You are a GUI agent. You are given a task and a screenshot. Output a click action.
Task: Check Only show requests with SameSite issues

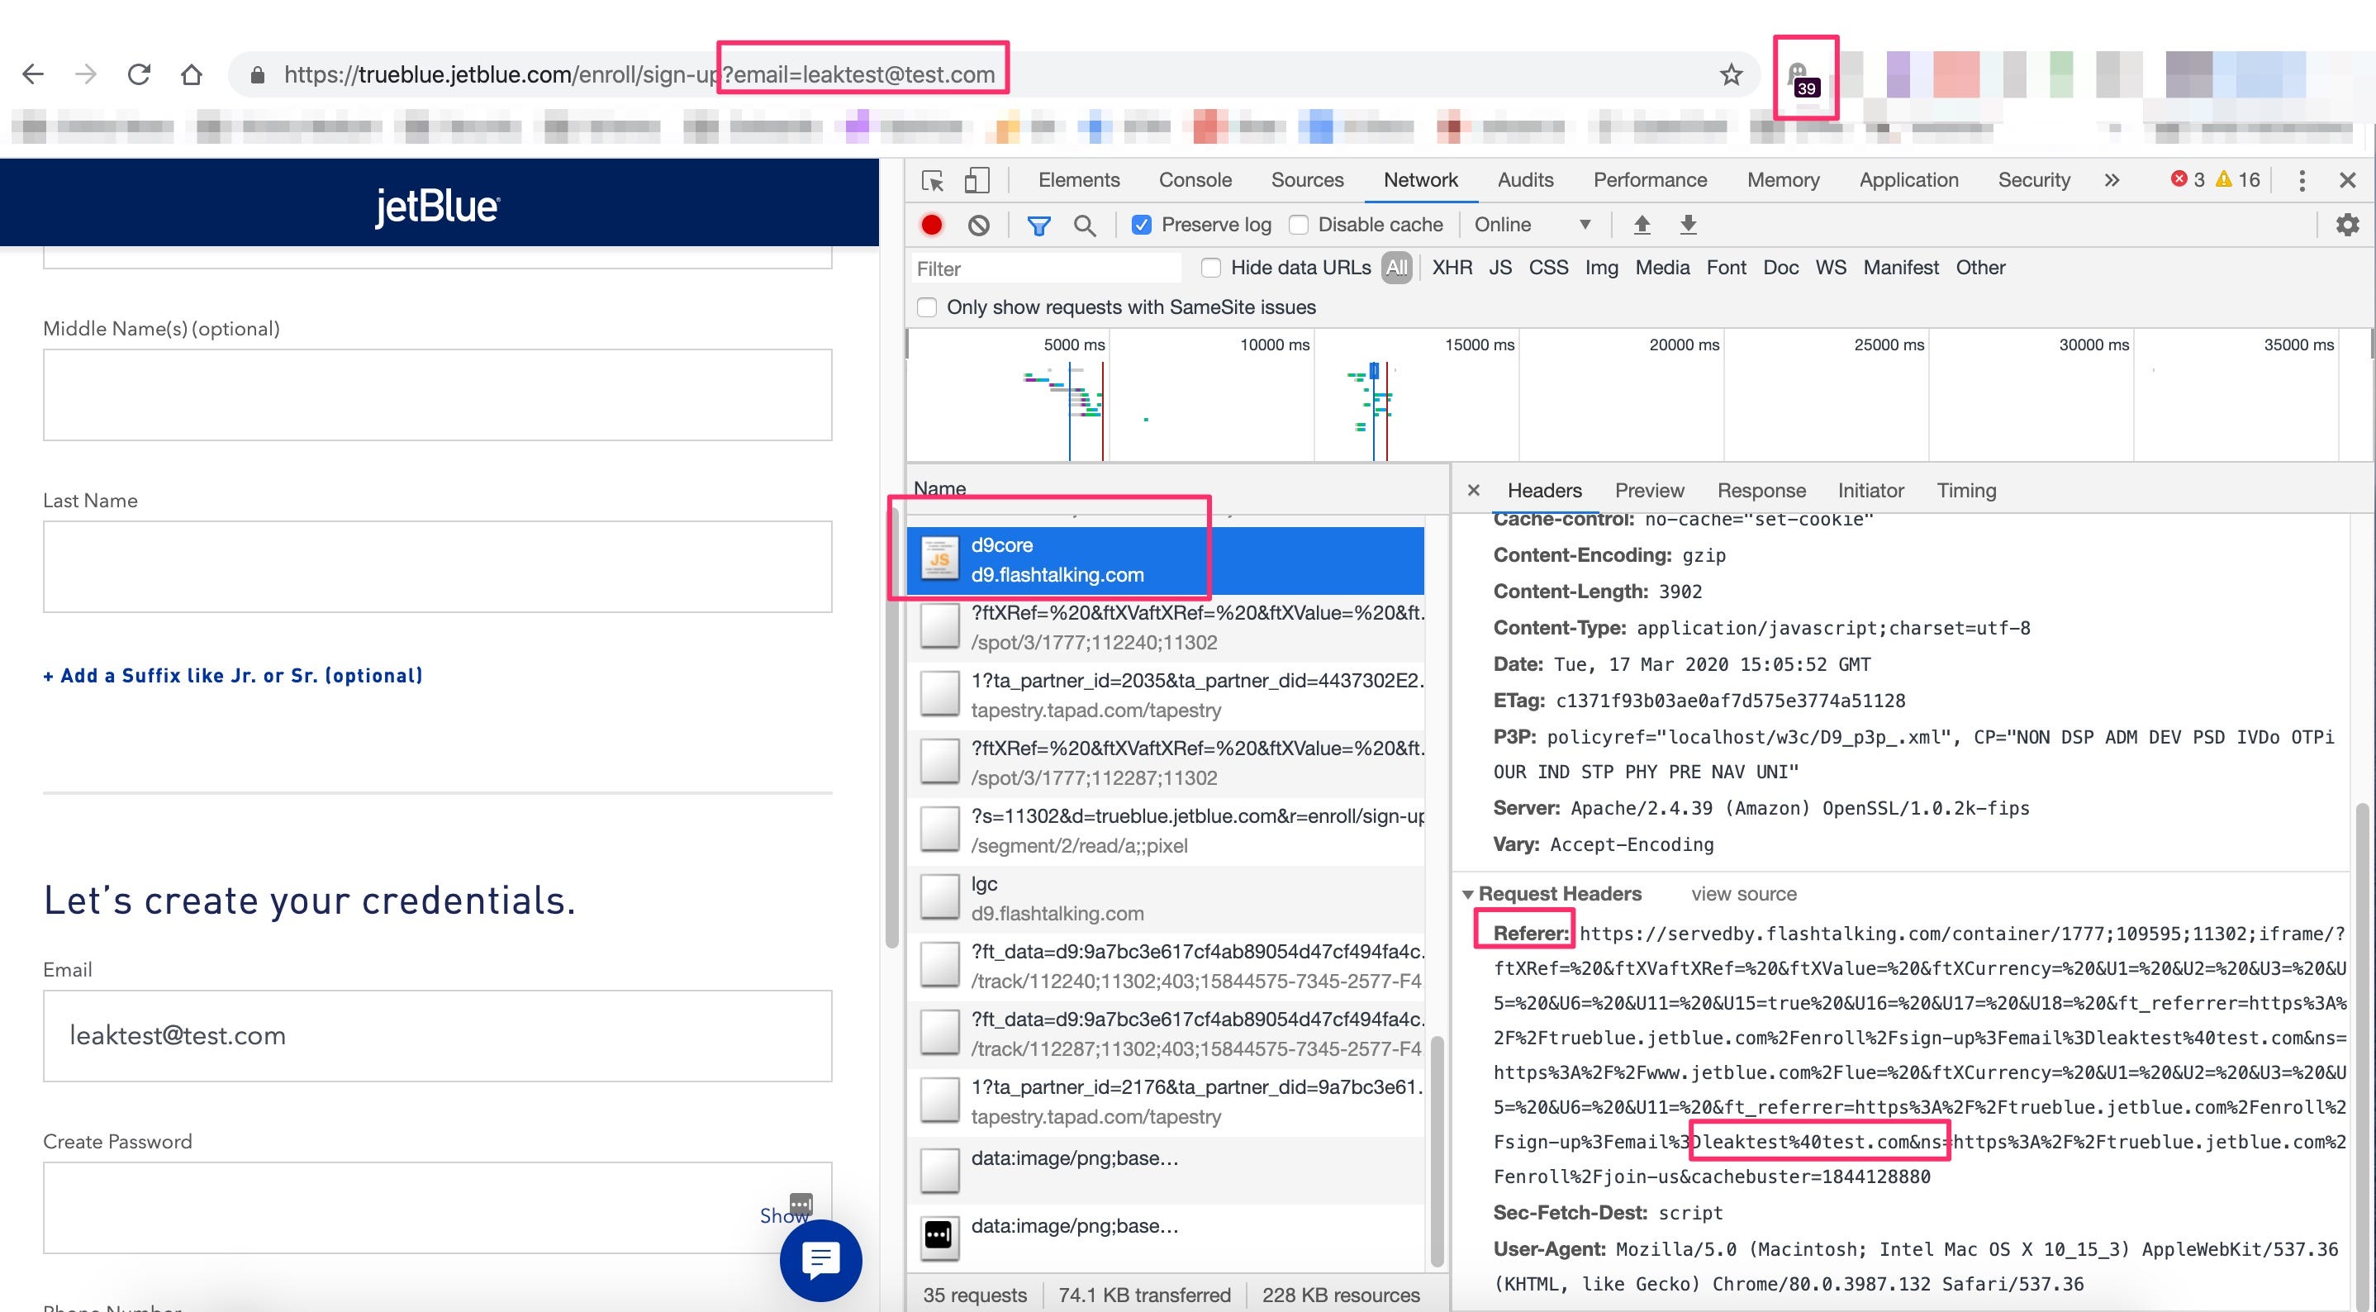coord(927,307)
